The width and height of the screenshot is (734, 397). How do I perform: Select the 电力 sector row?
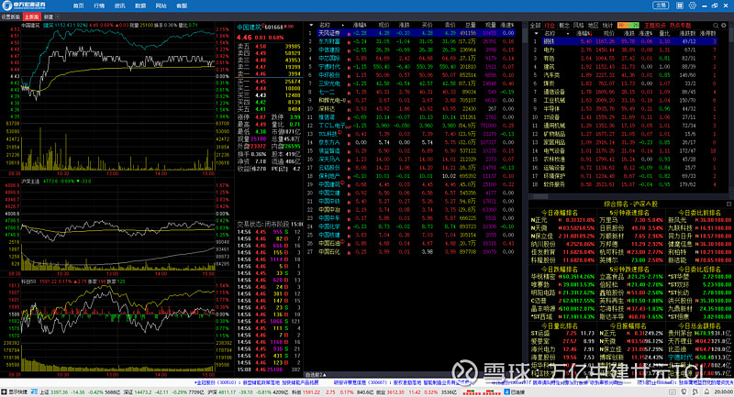(x=625, y=50)
